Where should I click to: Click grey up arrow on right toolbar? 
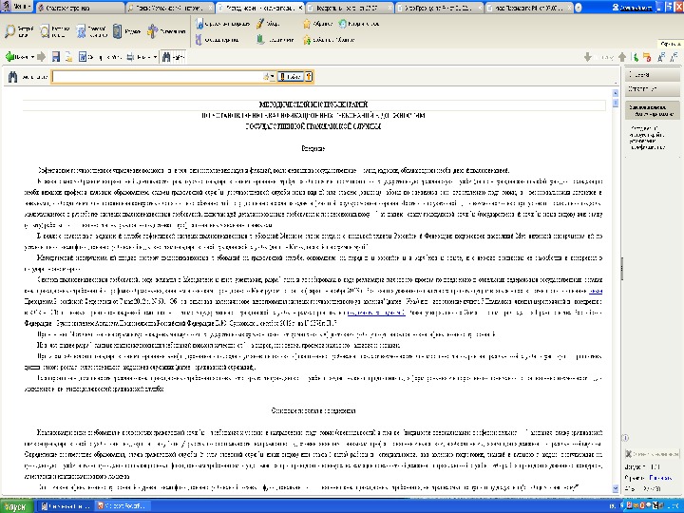tap(622, 57)
